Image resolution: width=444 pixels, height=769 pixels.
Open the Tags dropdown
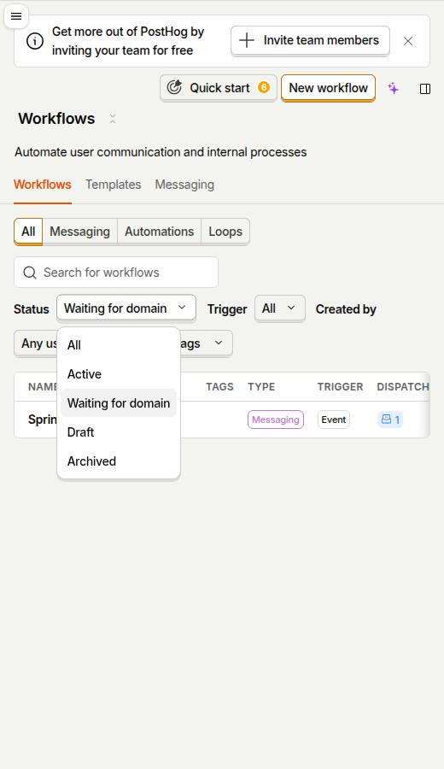pyautogui.click(x=206, y=343)
